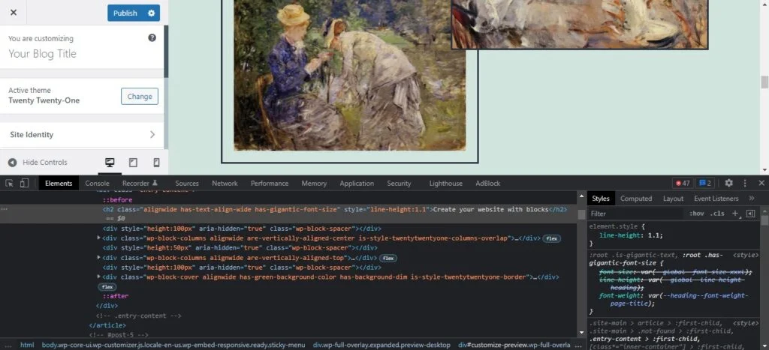Open DevTools kebab menu for more options
Image resolution: width=769 pixels, height=350 pixels.
[745, 183]
